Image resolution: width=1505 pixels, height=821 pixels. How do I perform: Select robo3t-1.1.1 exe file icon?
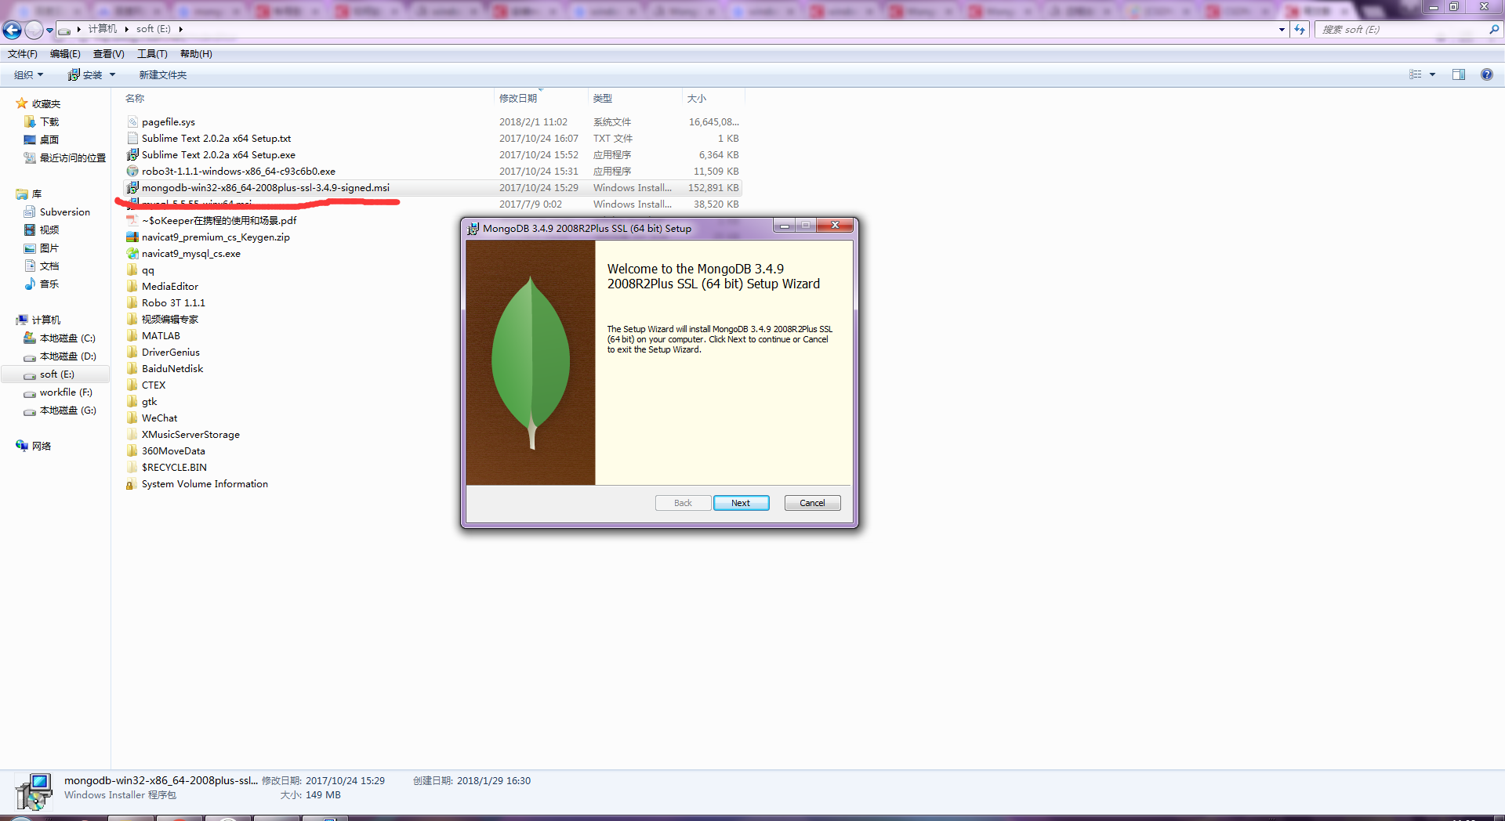click(132, 172)
